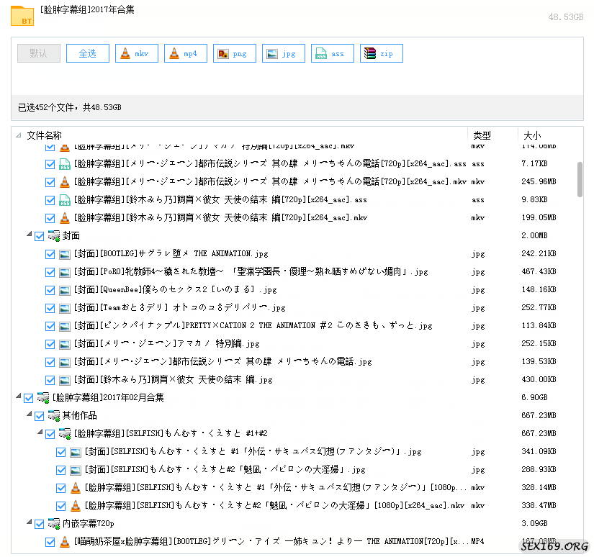Click the jpg filter picture icon

[x=272, y=54]
